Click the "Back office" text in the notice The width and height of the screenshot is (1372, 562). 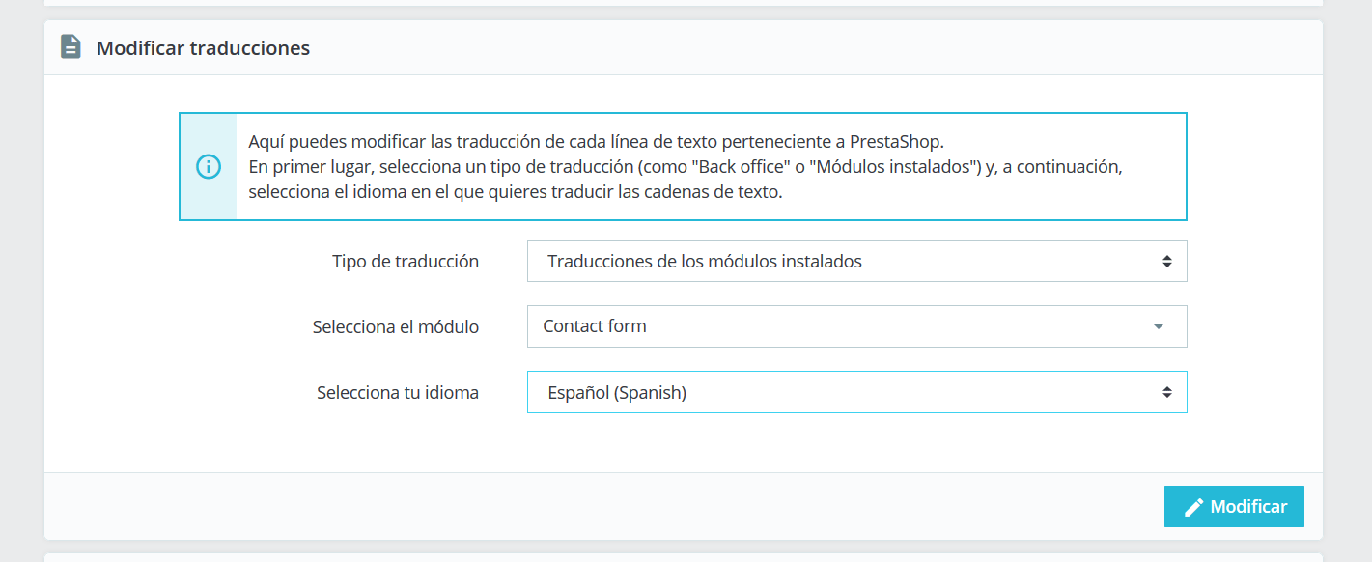click(742, 166)
